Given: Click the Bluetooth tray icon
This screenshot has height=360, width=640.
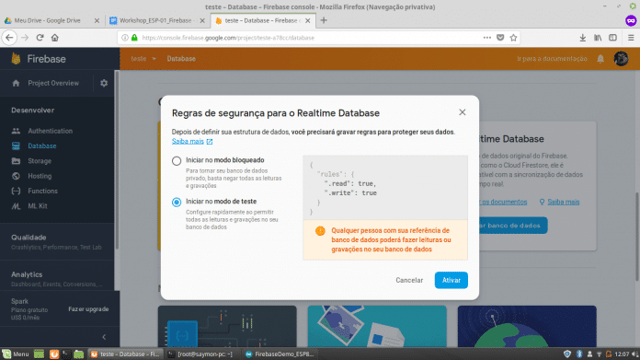Looking at the screenshot, I should 578,354.
